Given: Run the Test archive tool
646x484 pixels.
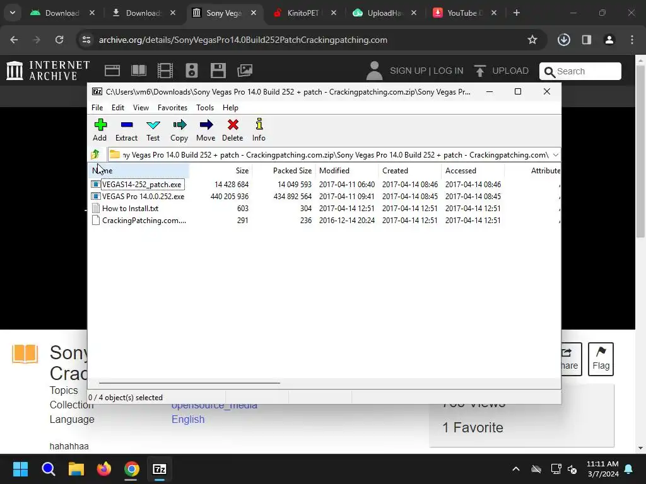Looking at the screenshot, I should (x=153, y=130).
